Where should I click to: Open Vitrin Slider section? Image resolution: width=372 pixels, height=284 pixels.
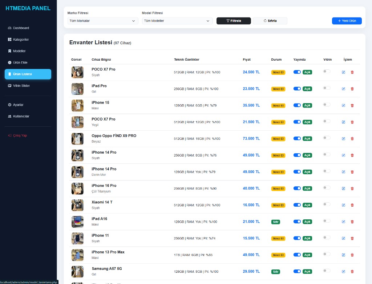click(x=28, y=86)
